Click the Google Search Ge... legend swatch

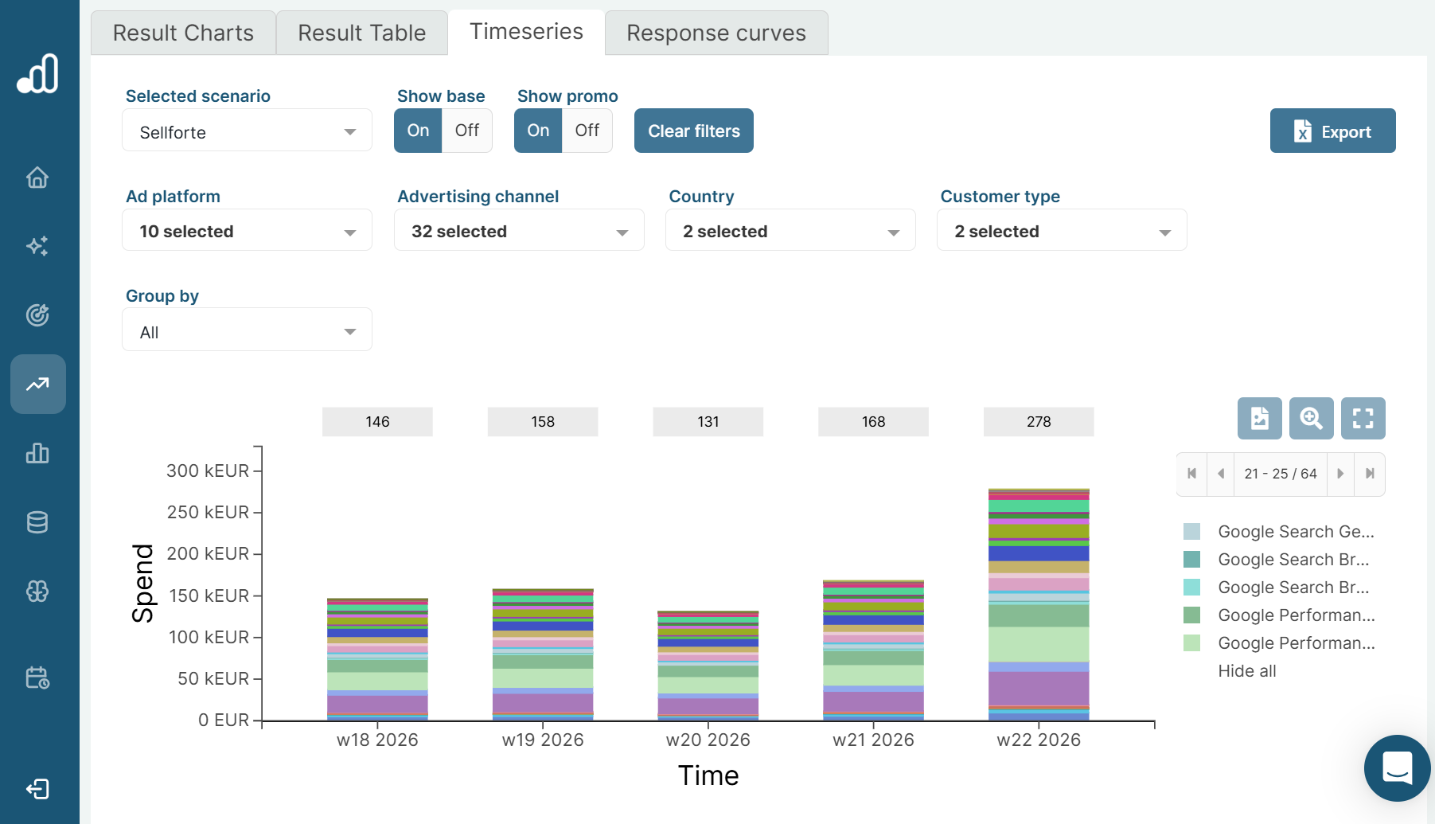(1191, 532)
